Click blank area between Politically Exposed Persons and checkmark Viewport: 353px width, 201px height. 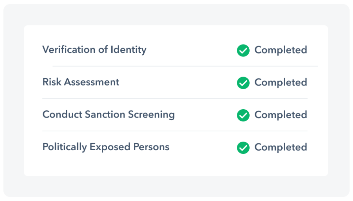tap(203, 147)
